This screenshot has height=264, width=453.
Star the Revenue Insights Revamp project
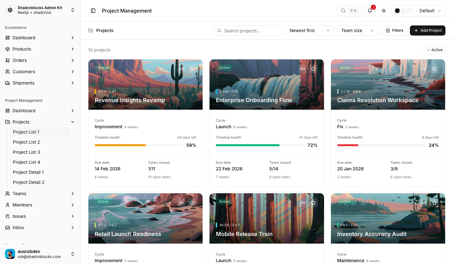click(192, 69)
